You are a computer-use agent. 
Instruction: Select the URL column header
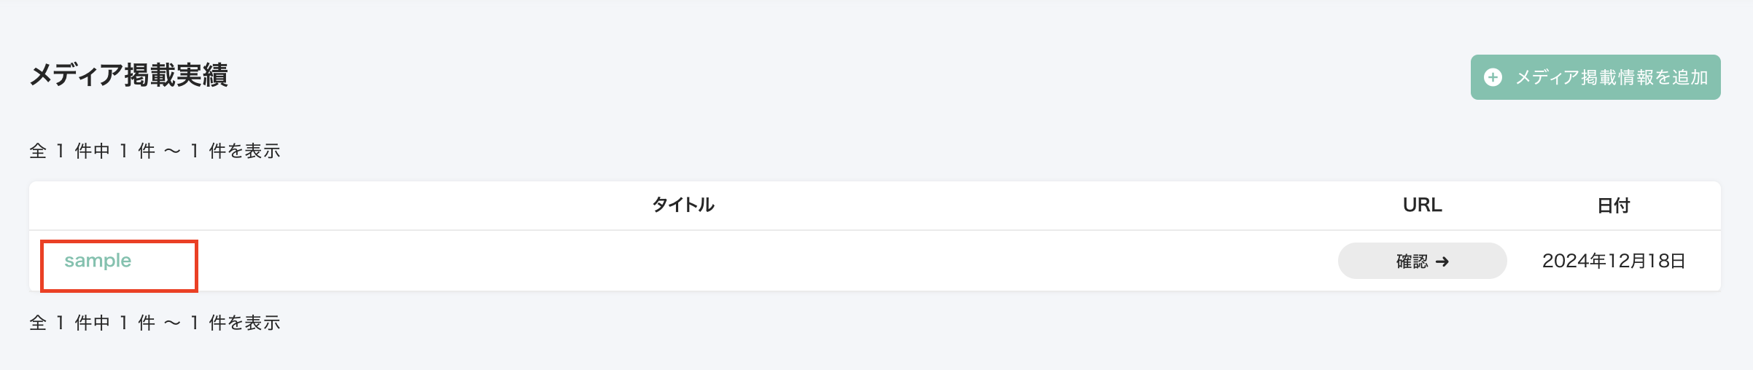1422,205
